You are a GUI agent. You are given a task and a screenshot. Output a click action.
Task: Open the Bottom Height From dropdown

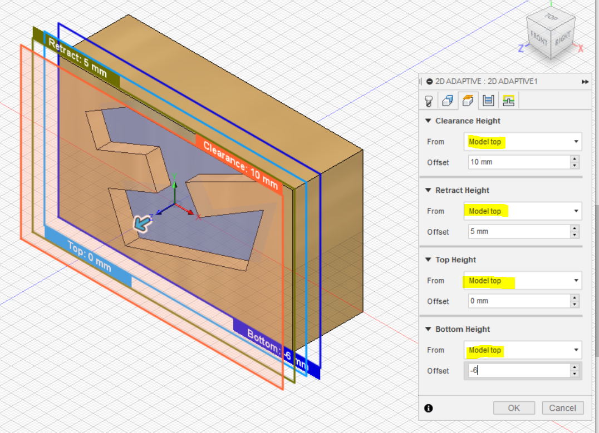click(x=522, y=350)
